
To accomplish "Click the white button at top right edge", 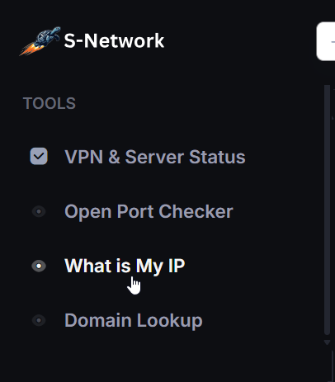I will coord(326,41).
